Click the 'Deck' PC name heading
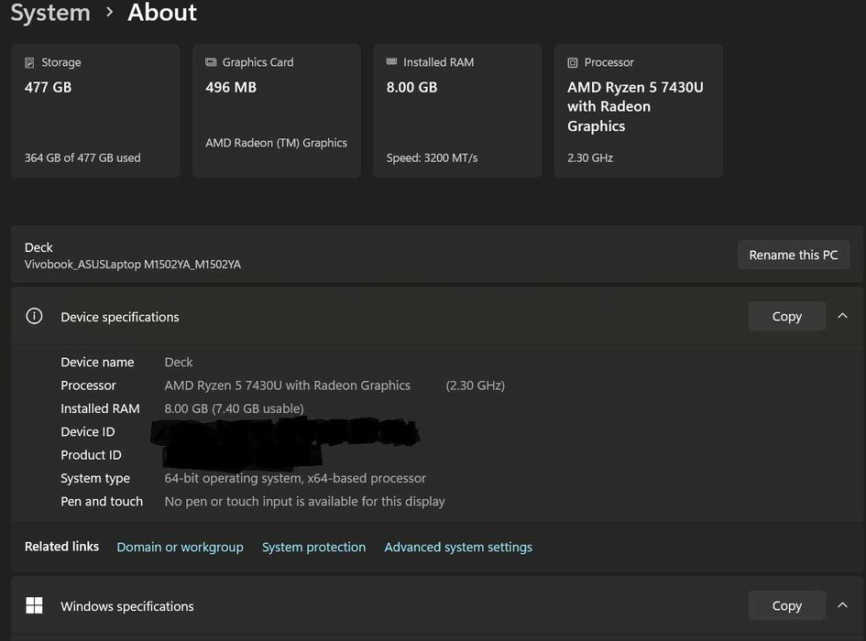866x641 pixels. click(x=38, y=247)
